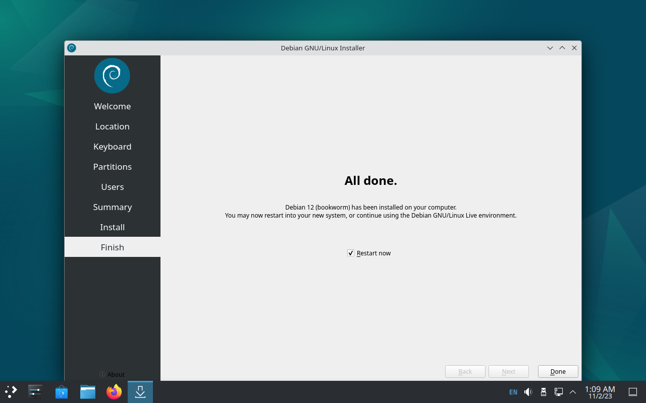Open the Dolphin file manager icon
The image size is (646, 403).
(88, 391)
